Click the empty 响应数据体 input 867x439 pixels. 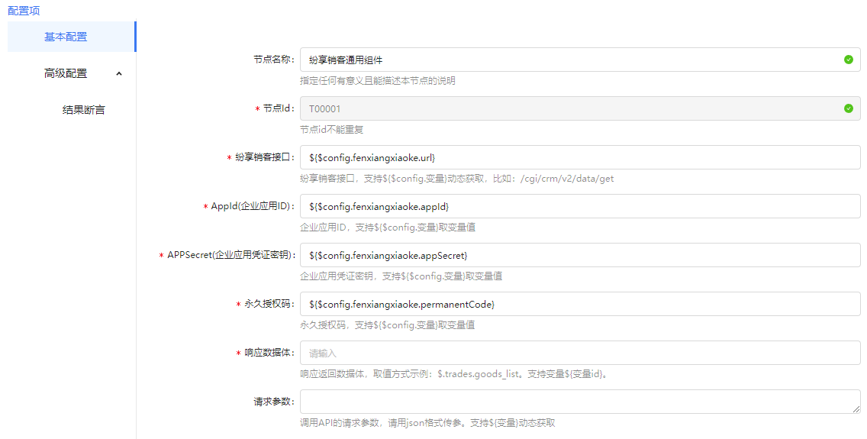pos(580,353)
